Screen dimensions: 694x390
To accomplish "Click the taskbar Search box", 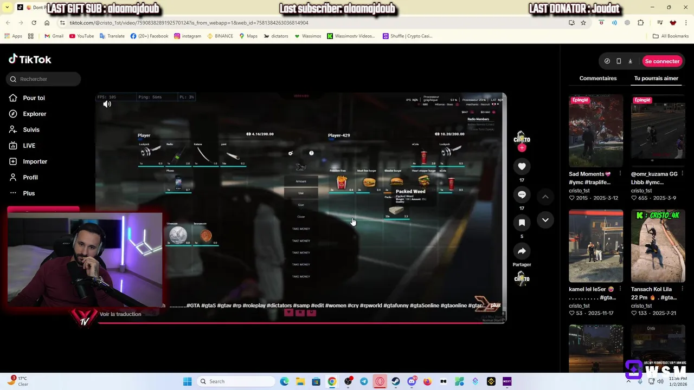I will pos(236,381).
